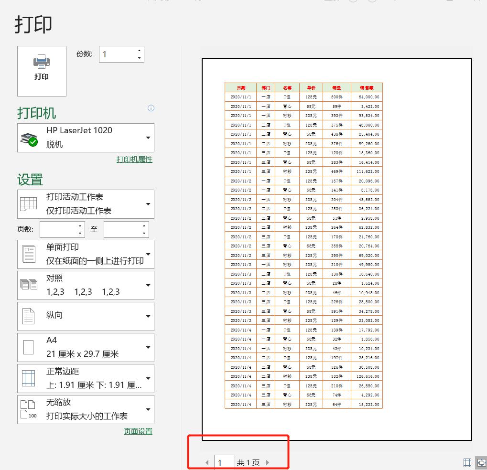Click the printer icon with green checkmark
This screenshot has height=470, width=487.
click(29, 137)
